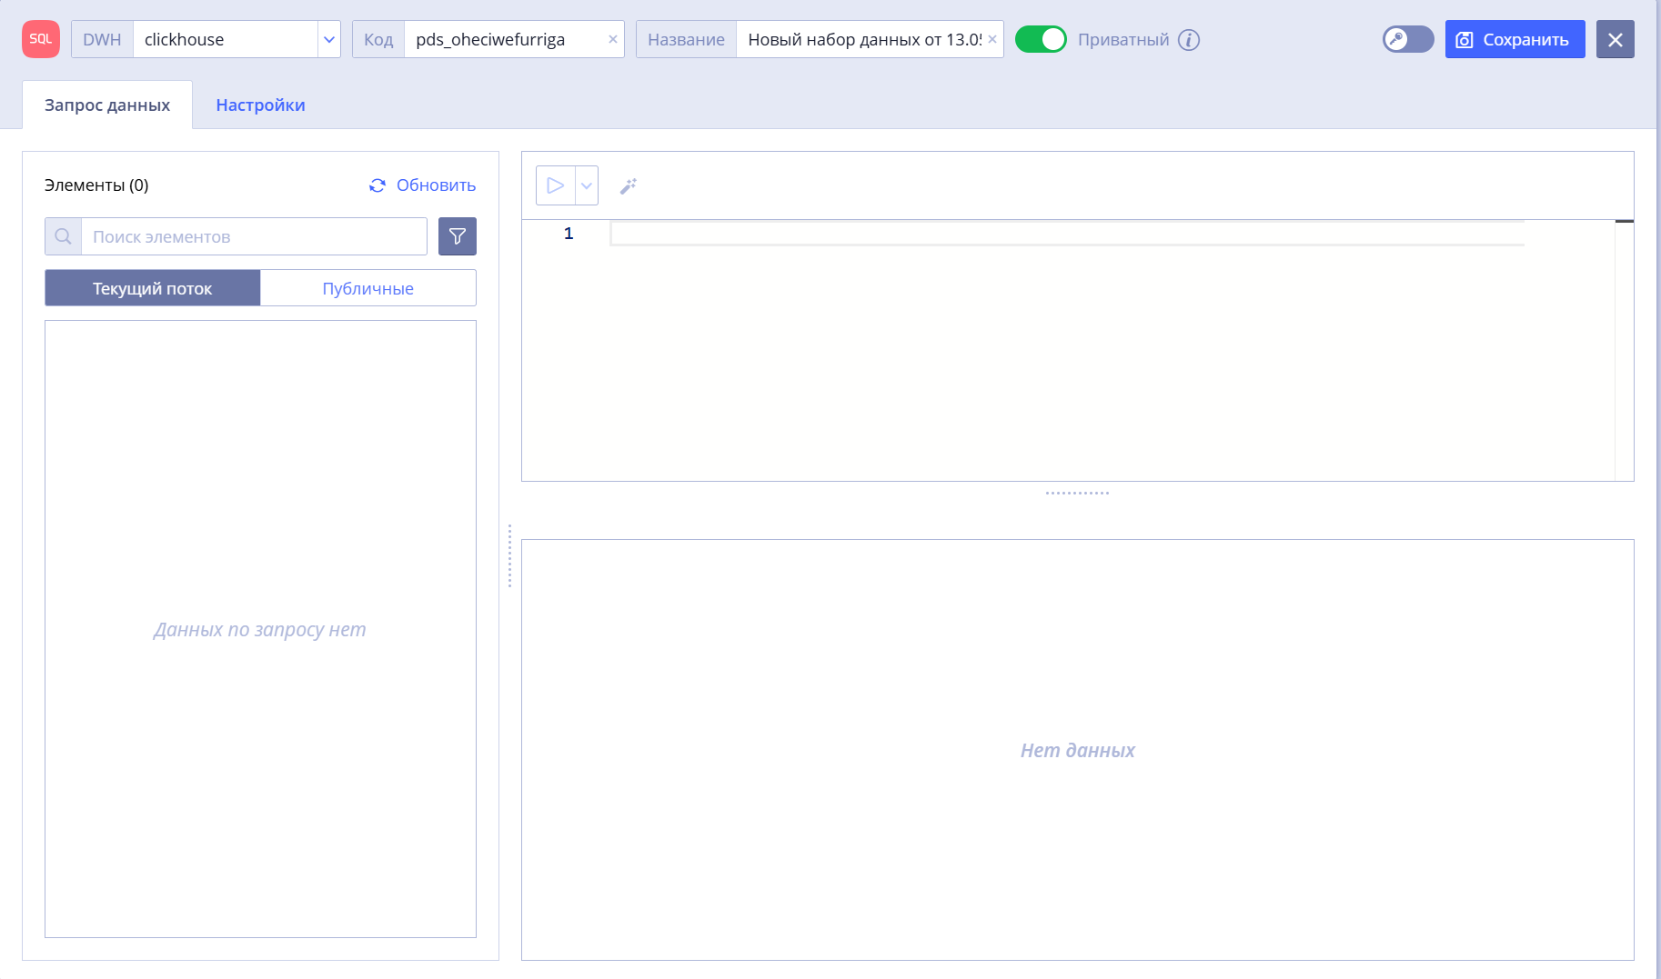Clear the Код field with its x icon
Viewport: 1661px width, 979px height.
[x=613, y=39]
